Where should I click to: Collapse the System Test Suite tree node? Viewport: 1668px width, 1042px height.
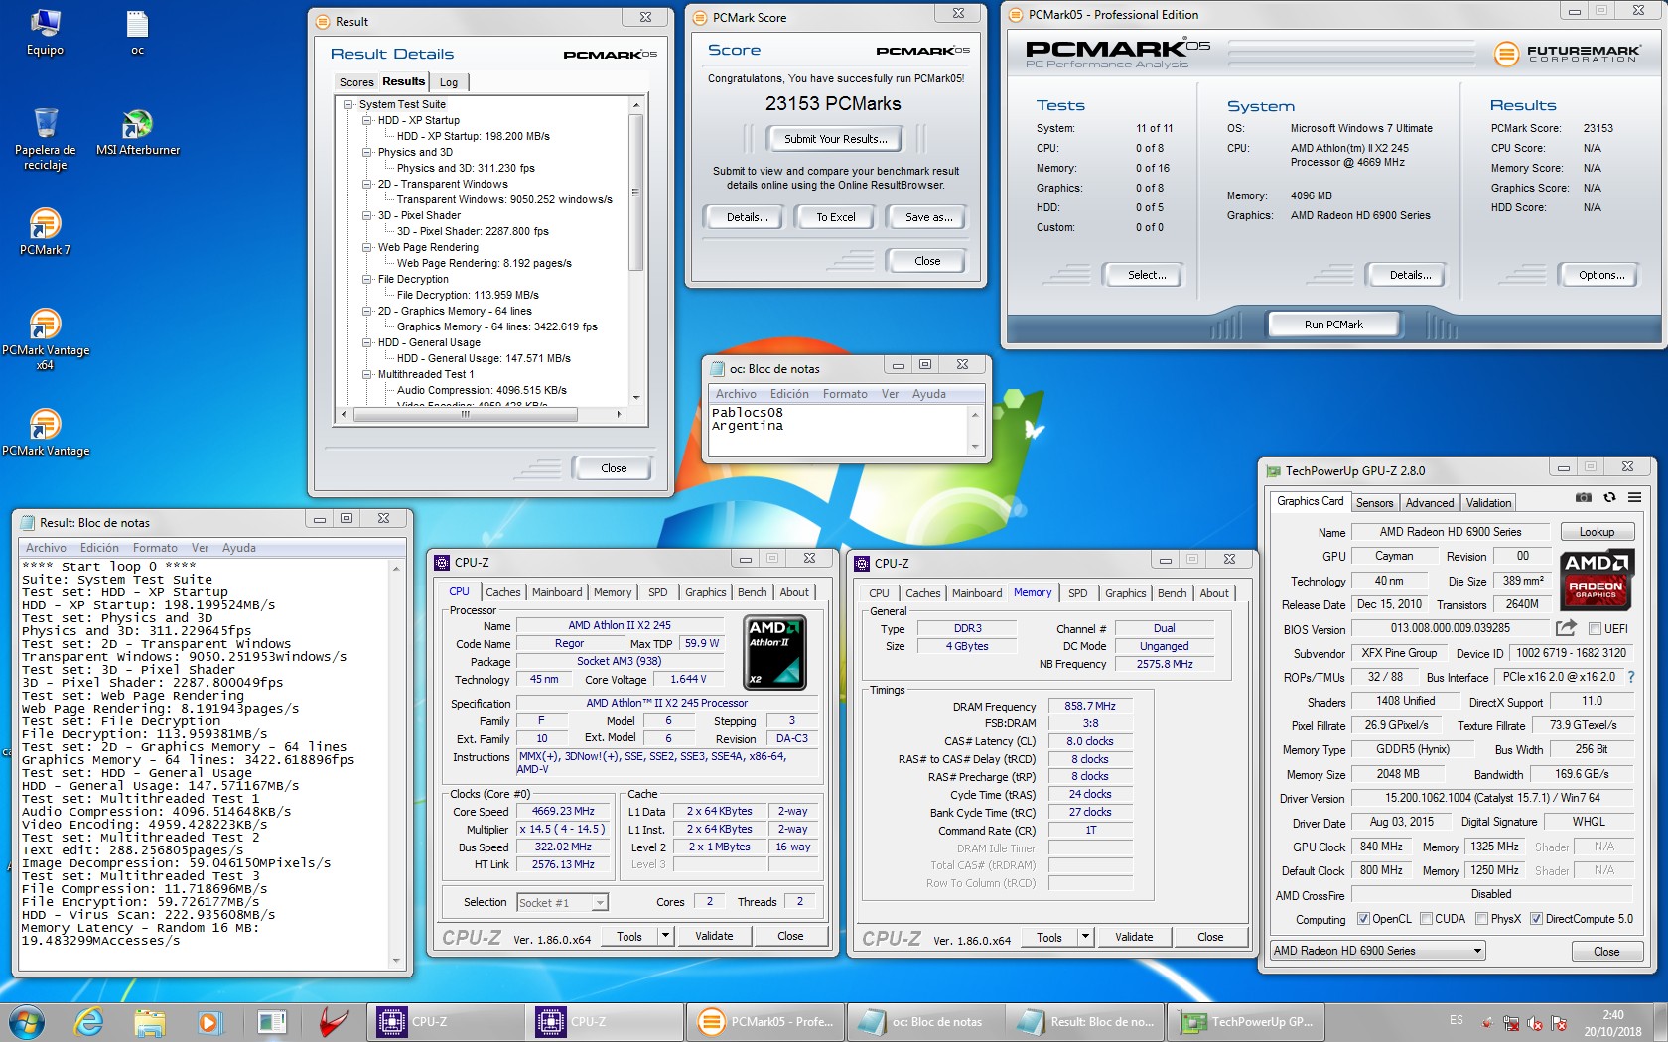pos(348,104)
